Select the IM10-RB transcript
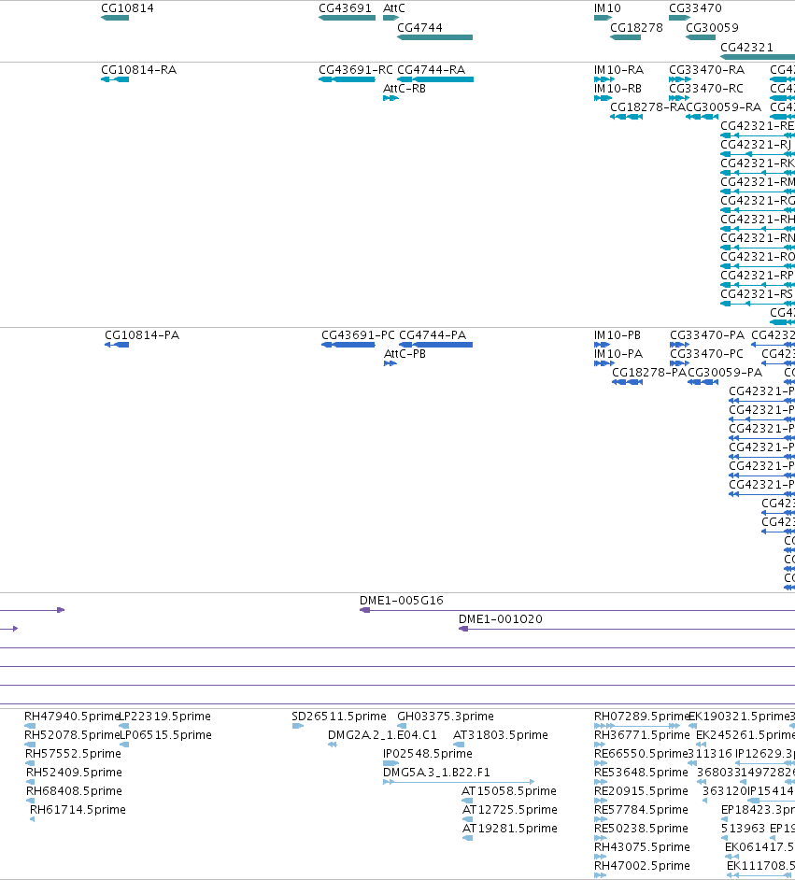Image resolution: width=795 pixels, height=880 pixels. click(618, 89)
